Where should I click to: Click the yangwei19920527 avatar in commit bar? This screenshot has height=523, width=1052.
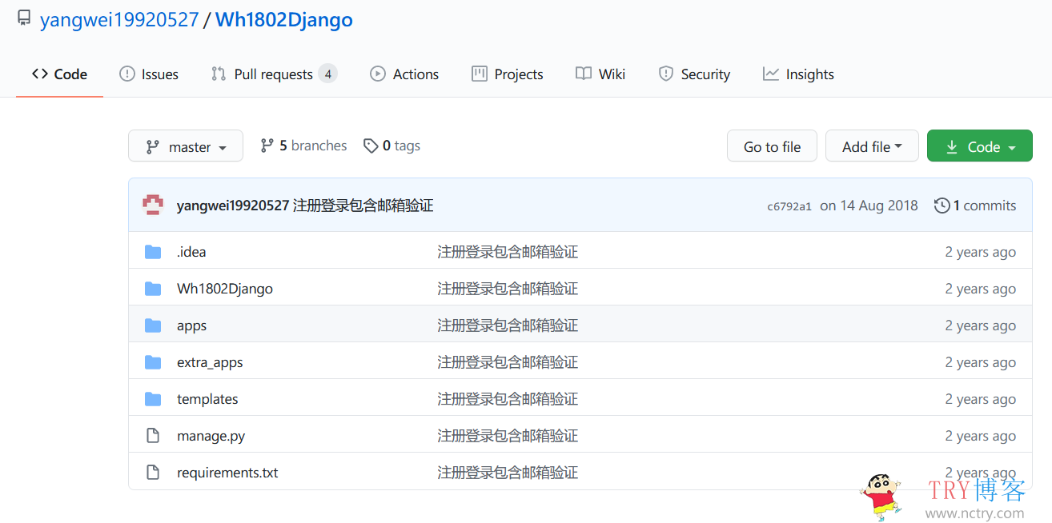point(153,205)
